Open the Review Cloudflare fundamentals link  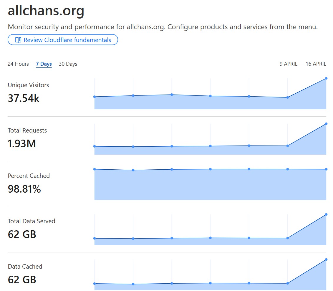tap(67, 40)
